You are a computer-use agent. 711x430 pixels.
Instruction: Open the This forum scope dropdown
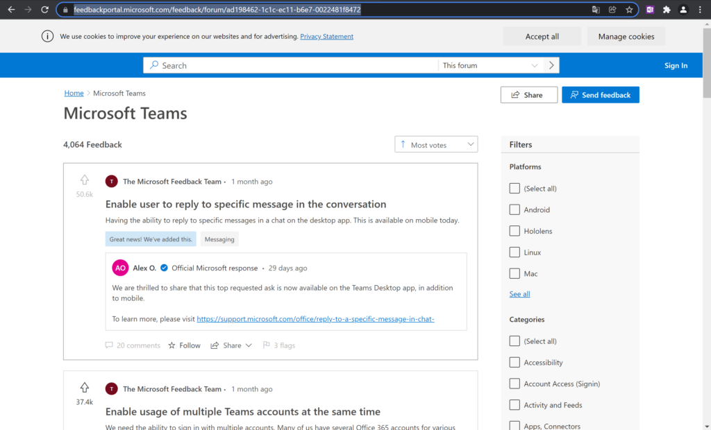point(491,65)
